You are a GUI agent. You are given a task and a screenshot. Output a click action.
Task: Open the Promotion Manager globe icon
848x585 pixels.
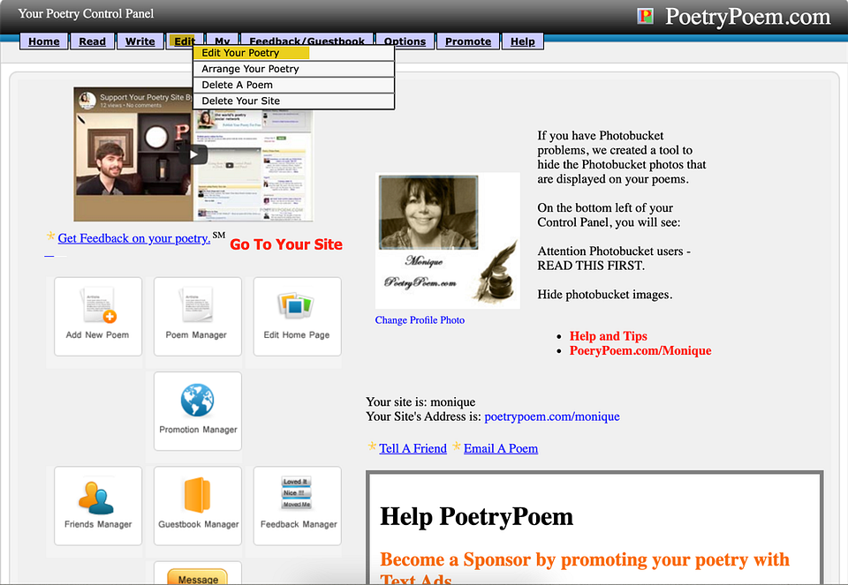tap(197, 410)
